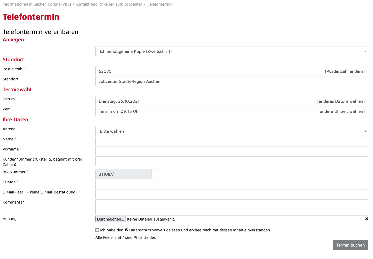Open the Datenschutzhinweis link
Image resolution: width=373 pixels, height=259 pixels.
[x=147, y=230]
